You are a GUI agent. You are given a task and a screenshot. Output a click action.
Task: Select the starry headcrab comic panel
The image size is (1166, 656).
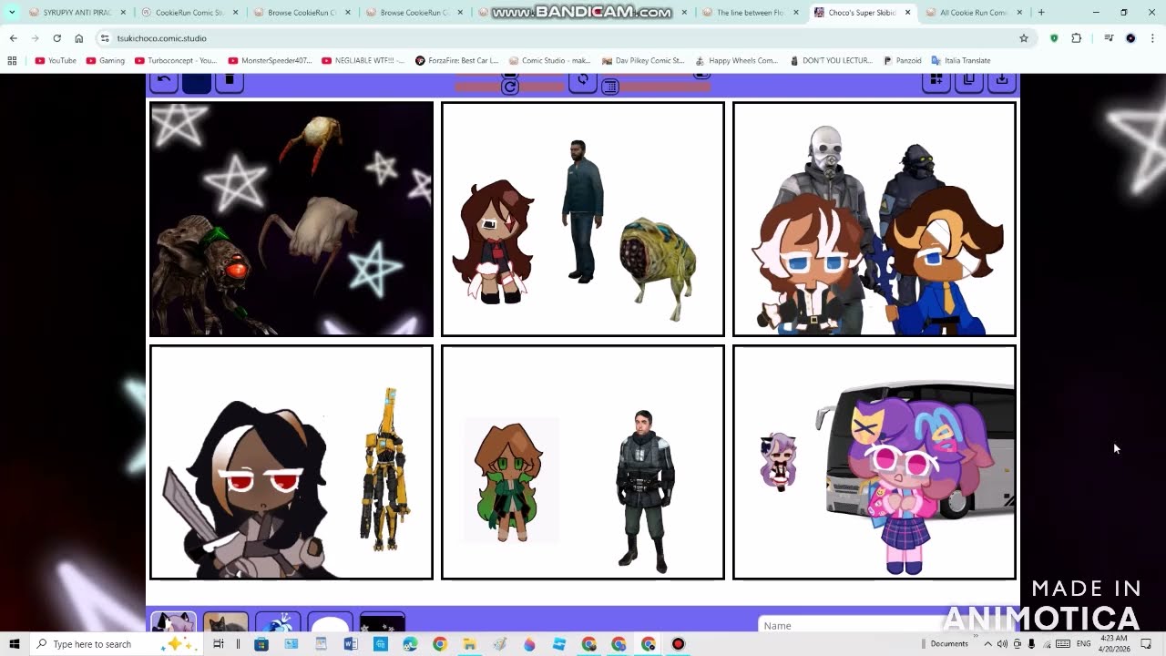click(291, 219)
